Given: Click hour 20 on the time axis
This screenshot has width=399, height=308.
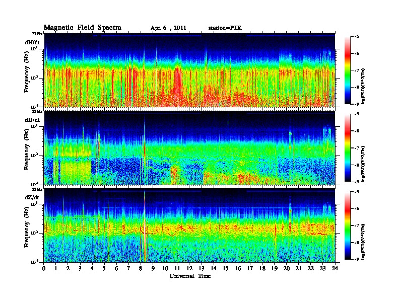Looking at the screenshot, I should [x=287, y=268].
